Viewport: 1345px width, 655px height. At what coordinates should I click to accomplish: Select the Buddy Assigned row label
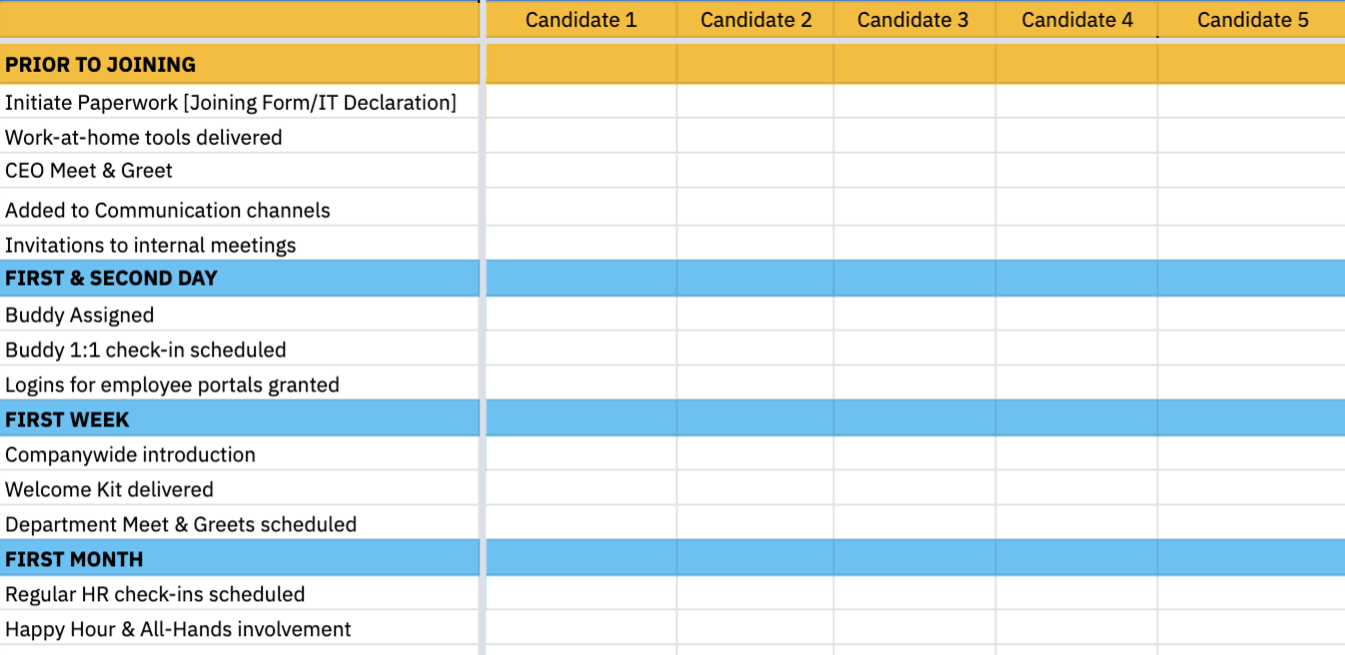[80, 316]
